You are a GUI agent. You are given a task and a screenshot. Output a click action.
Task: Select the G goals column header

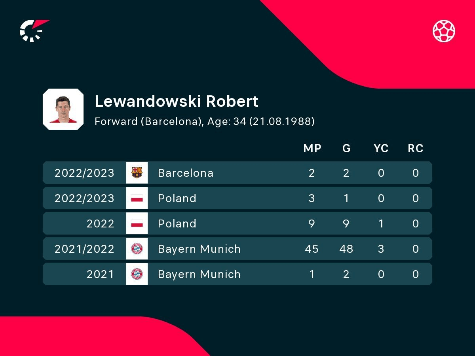[x=346, y=148]
